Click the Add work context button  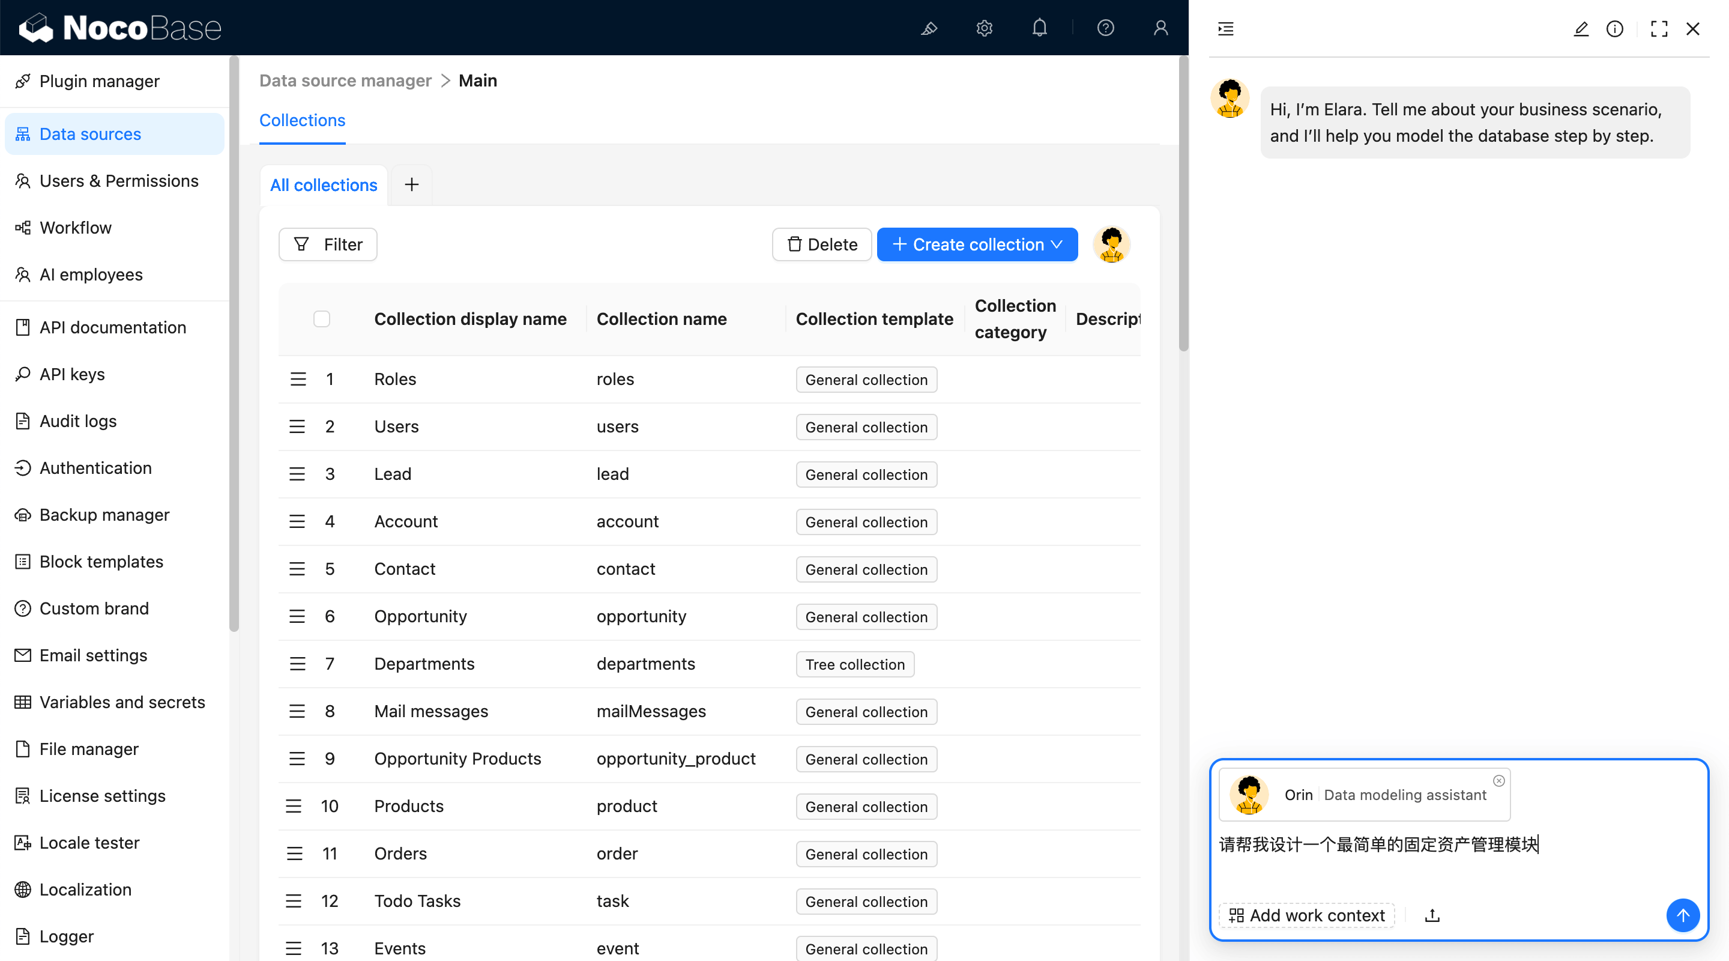point(1306,915)
